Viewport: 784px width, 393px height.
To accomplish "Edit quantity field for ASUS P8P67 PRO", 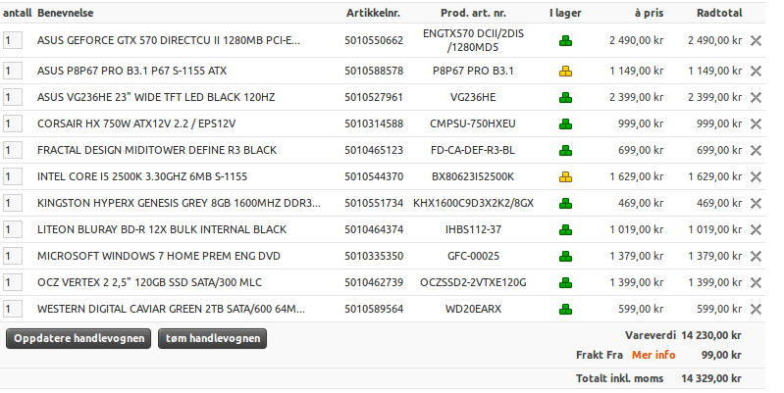I will click(13, 71).
